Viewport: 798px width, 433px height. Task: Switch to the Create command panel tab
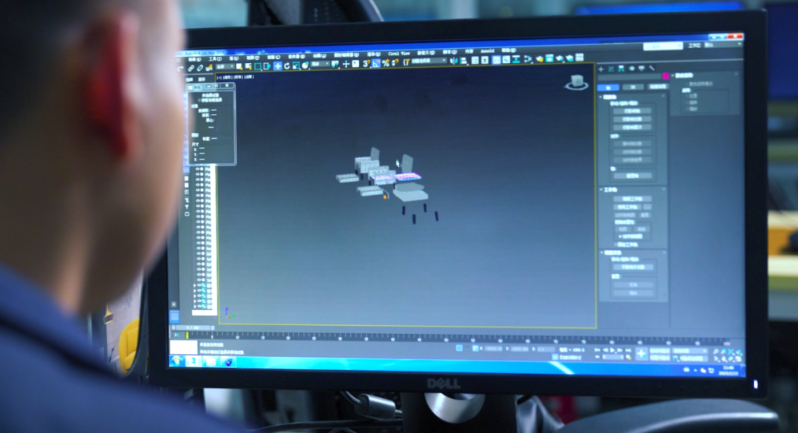[601, 69]
